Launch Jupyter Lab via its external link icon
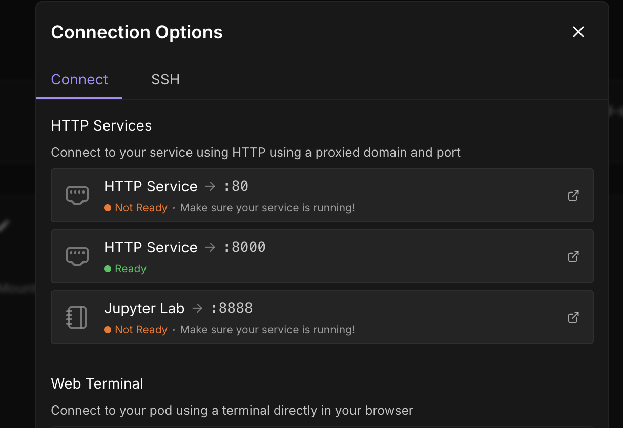Image resolution: width=623 pixels, height=428 pixels. pos(573,317)
